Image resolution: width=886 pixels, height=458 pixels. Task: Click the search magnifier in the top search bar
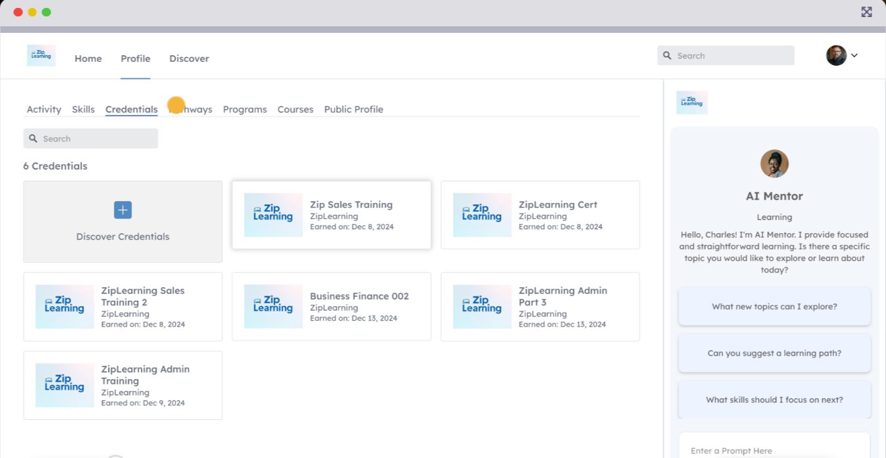(x=666, y=55)
